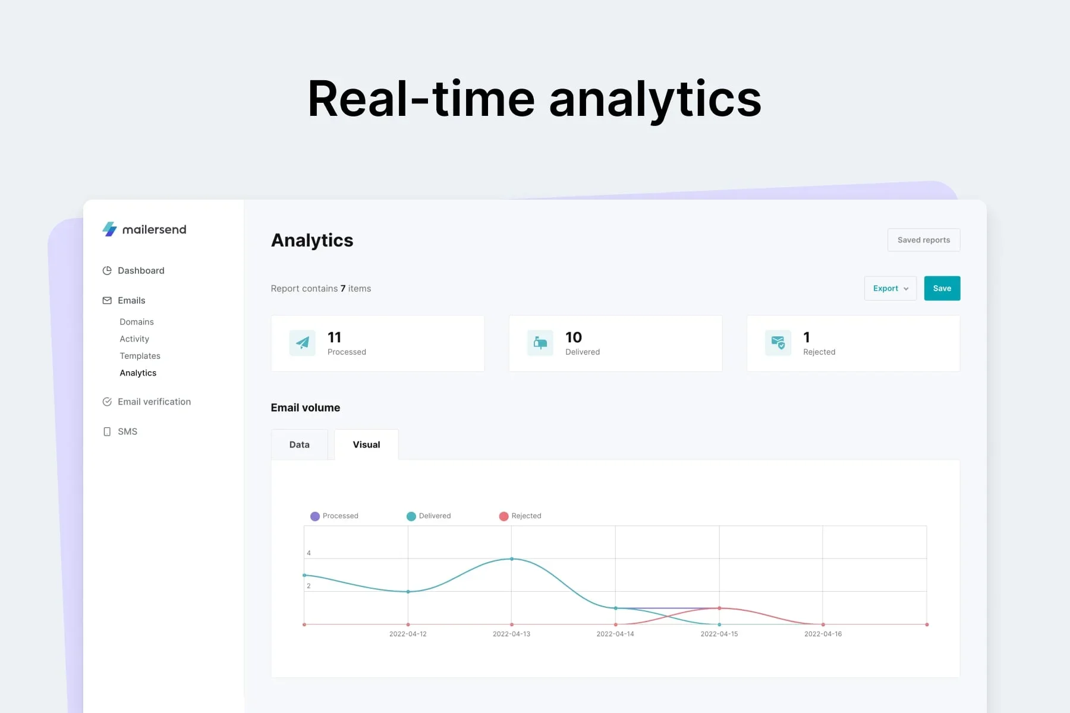Toggle the Rejected series in legend
Screen dimensions: 1070x713
(520, 516)
